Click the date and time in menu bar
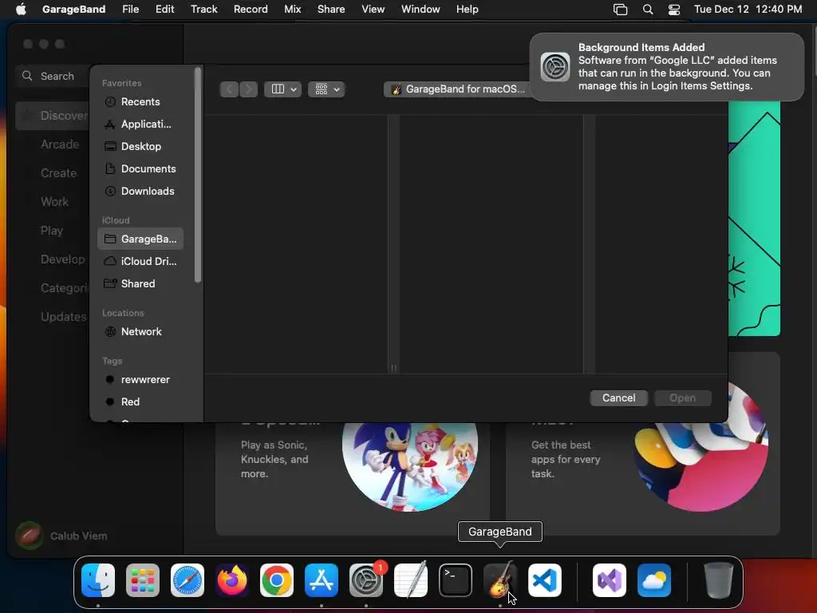This screenshot has height=613, width=817. pyautogui.click(x=748, y=10)
